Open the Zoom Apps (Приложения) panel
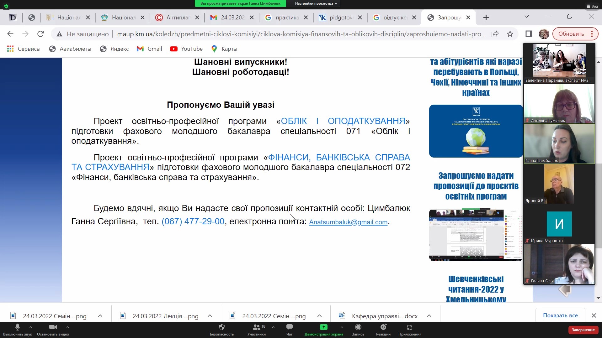 click(x=410, y=330)
